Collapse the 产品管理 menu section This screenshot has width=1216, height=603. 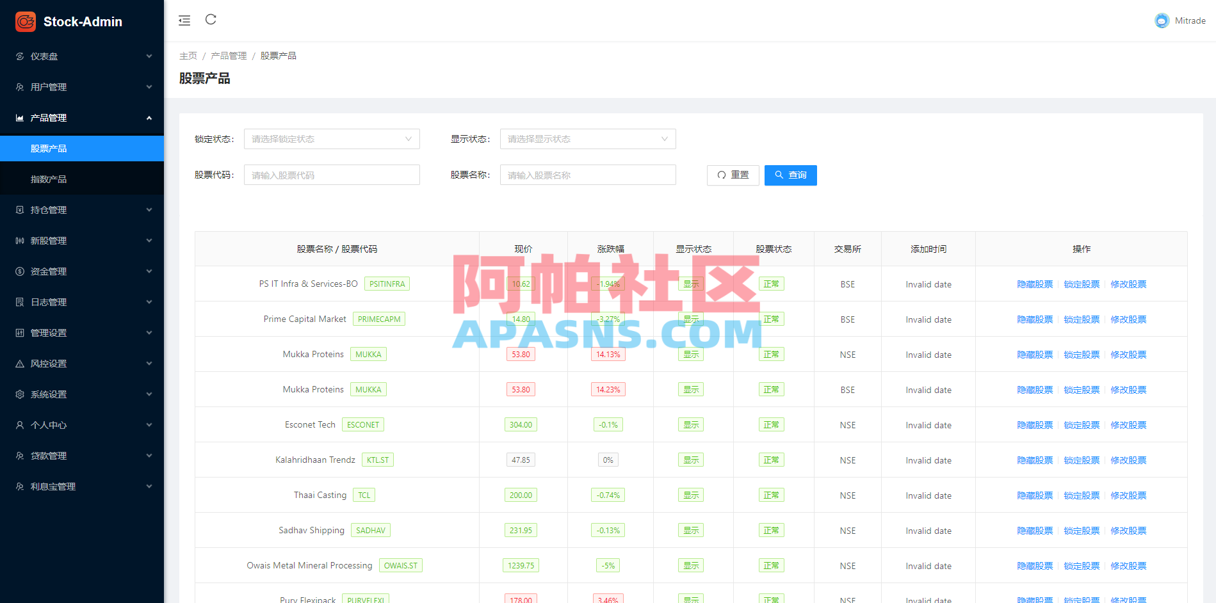click(x=82, y=118)
